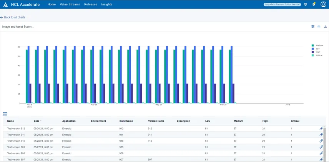Open the Insights page
329x162 pixels.
pos(107,4)
